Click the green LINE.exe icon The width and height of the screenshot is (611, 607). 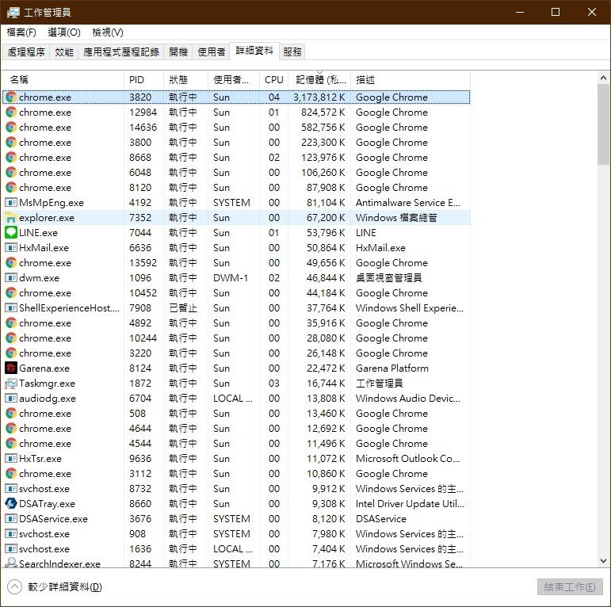(x=11, y=233)
